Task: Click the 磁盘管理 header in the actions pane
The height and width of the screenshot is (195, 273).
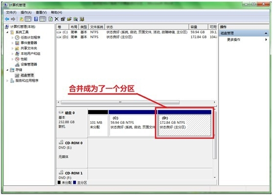Action: point(244,33)
